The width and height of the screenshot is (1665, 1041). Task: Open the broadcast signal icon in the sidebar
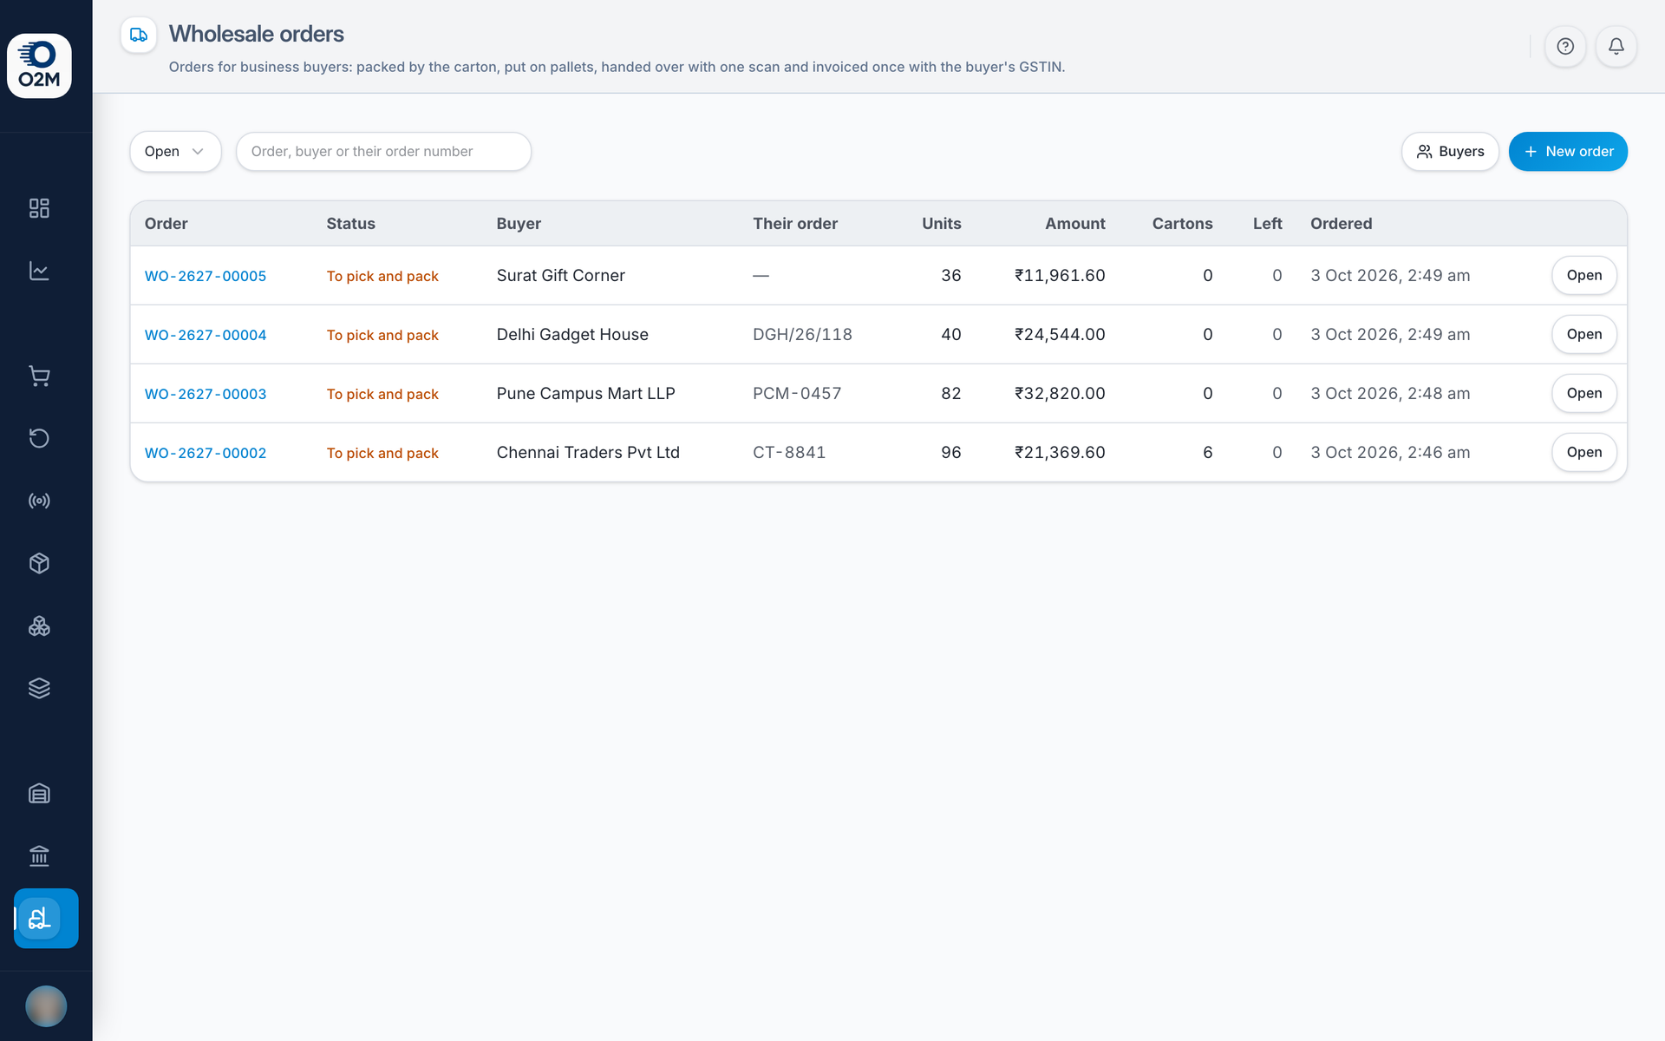click(x=39, y=501)
